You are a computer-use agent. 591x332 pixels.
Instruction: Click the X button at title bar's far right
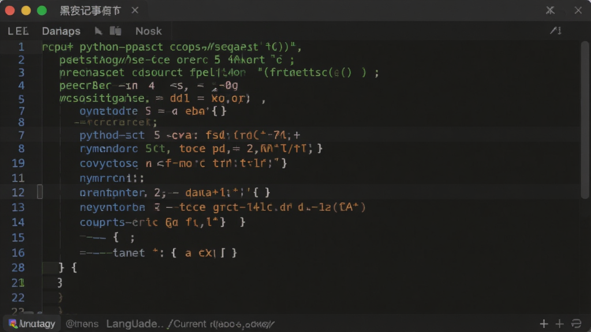[578, 10]
